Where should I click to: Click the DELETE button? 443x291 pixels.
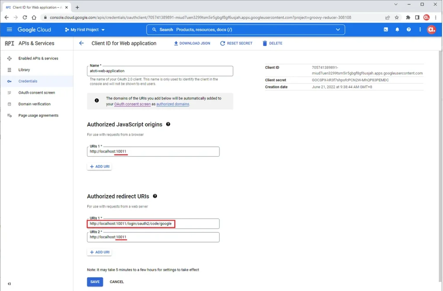[273, 43]
